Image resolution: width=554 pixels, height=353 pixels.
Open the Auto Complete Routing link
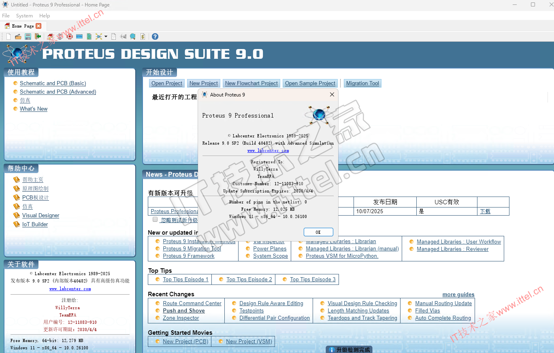443,318
